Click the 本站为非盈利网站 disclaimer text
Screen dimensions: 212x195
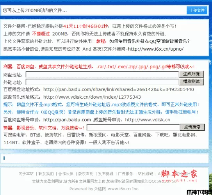pos(104,181)
